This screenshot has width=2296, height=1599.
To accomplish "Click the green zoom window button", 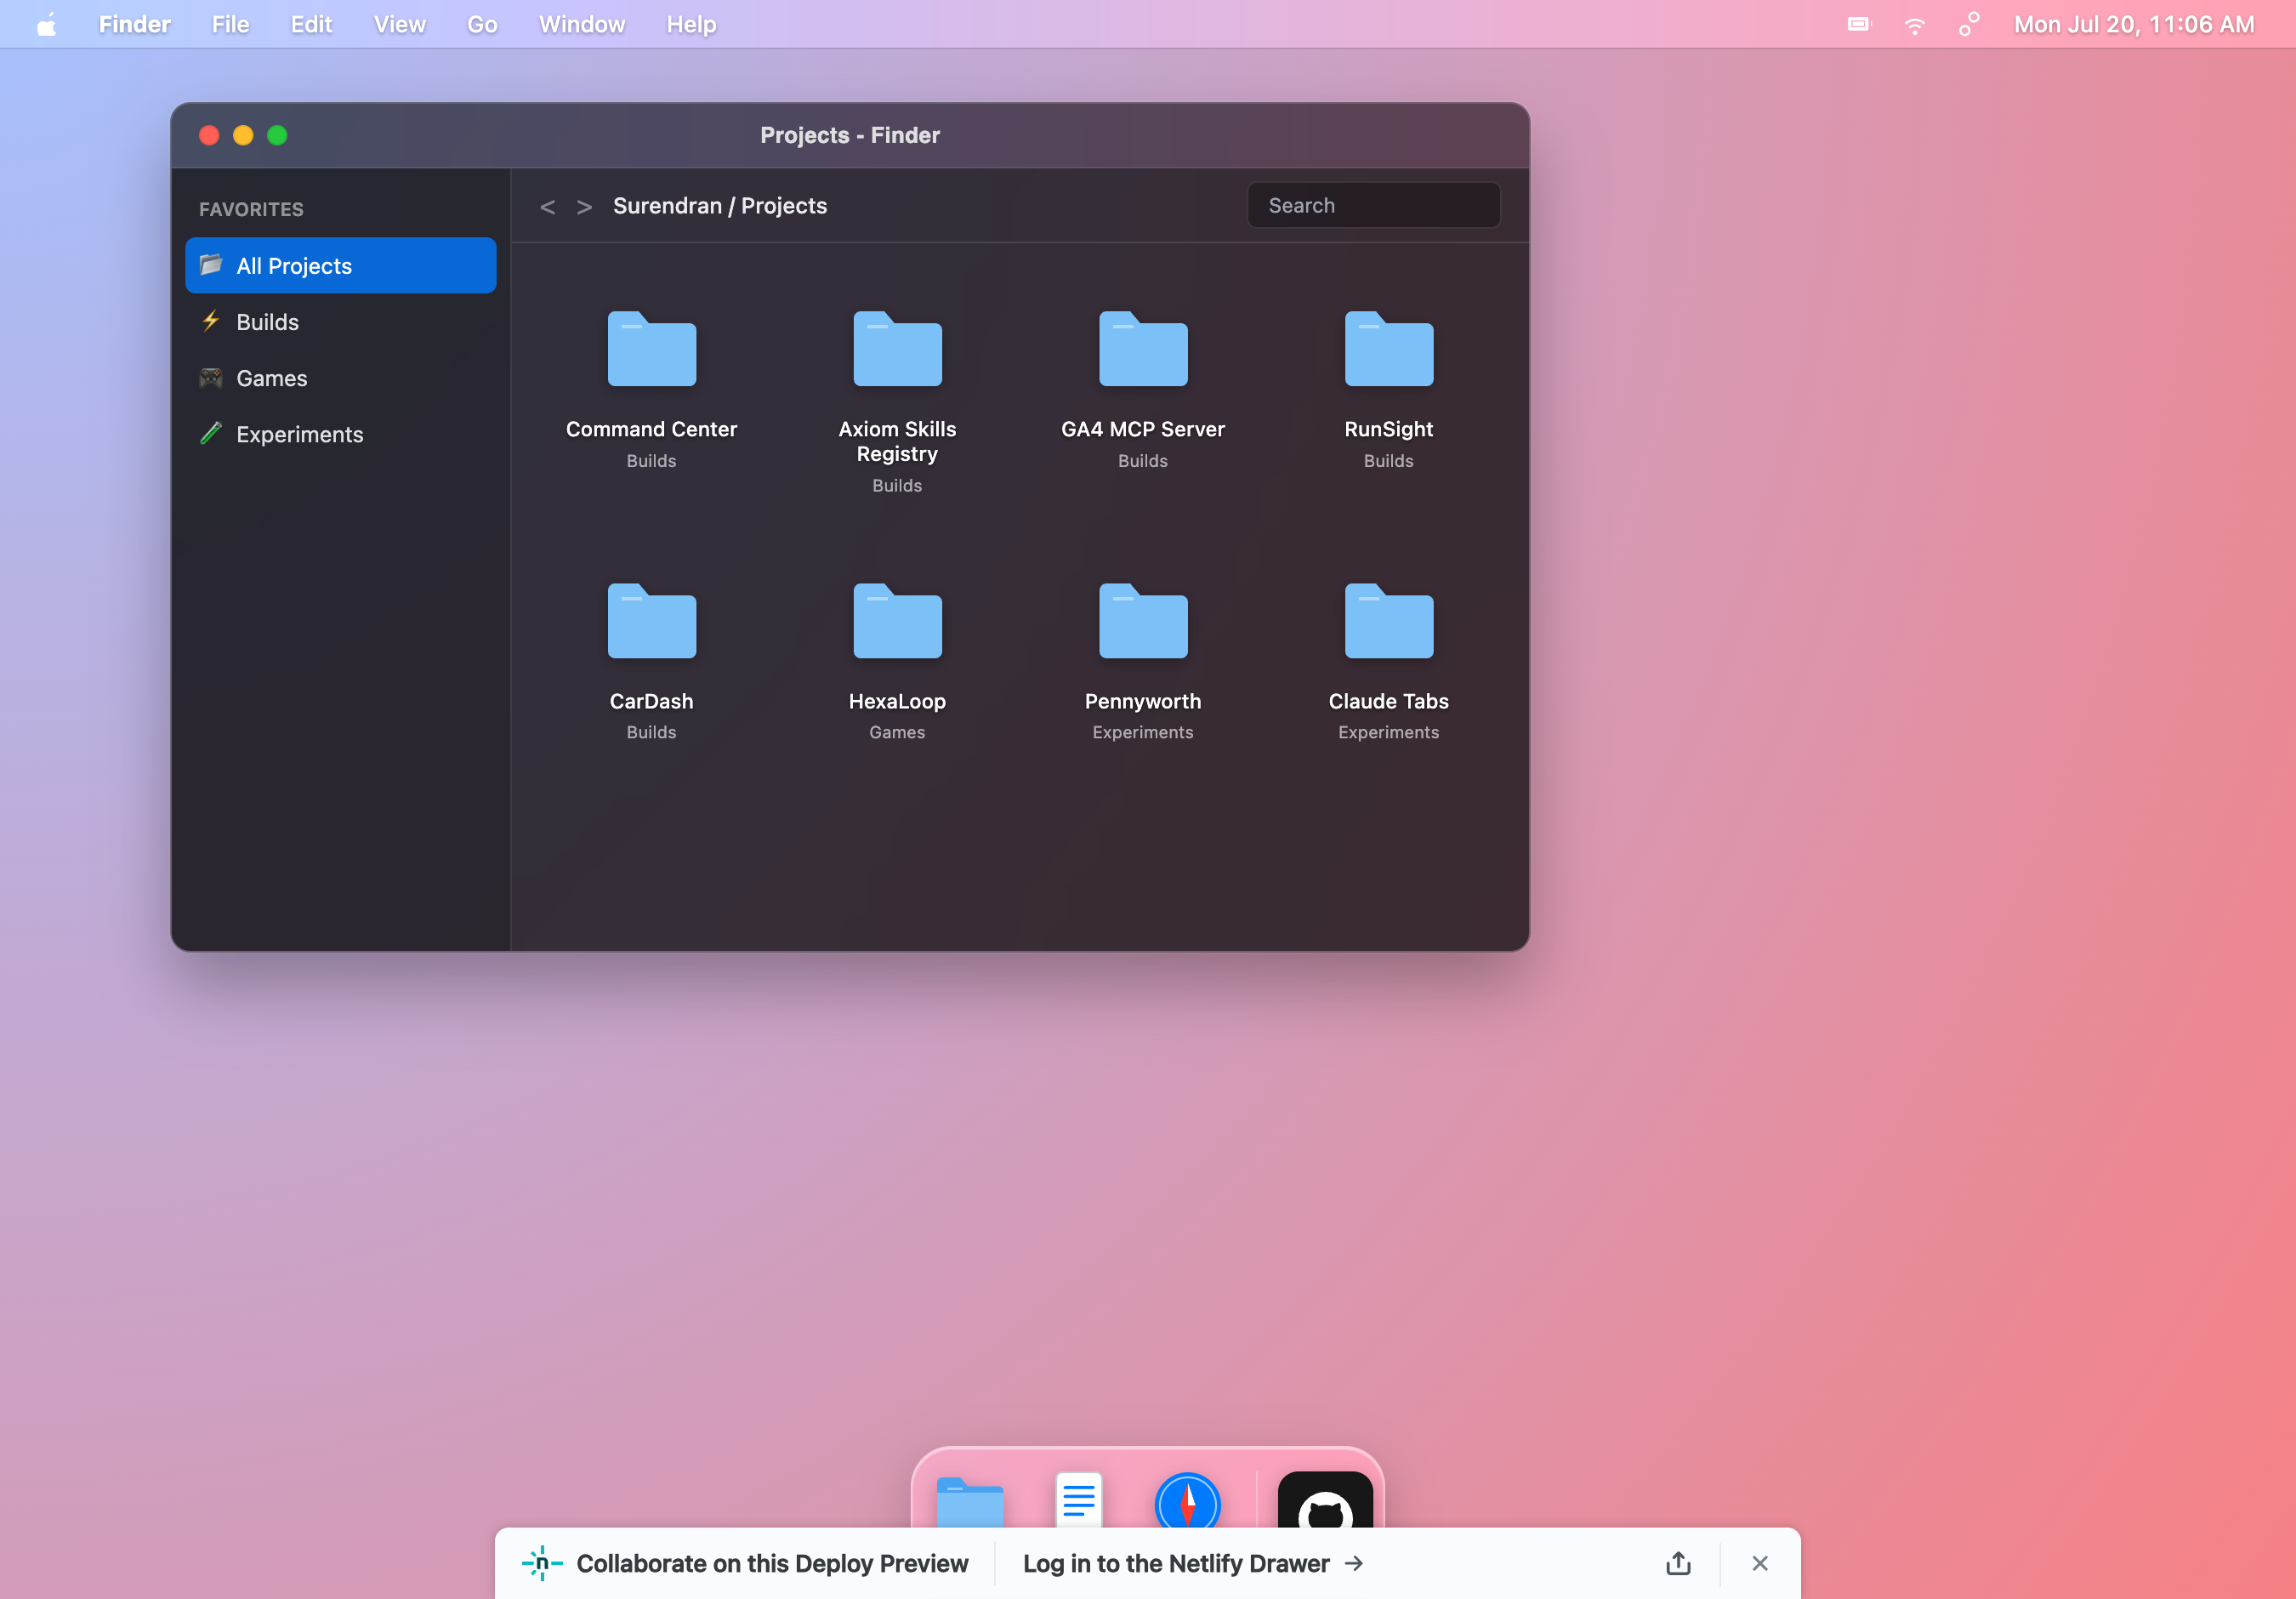I will coord(277,135).
